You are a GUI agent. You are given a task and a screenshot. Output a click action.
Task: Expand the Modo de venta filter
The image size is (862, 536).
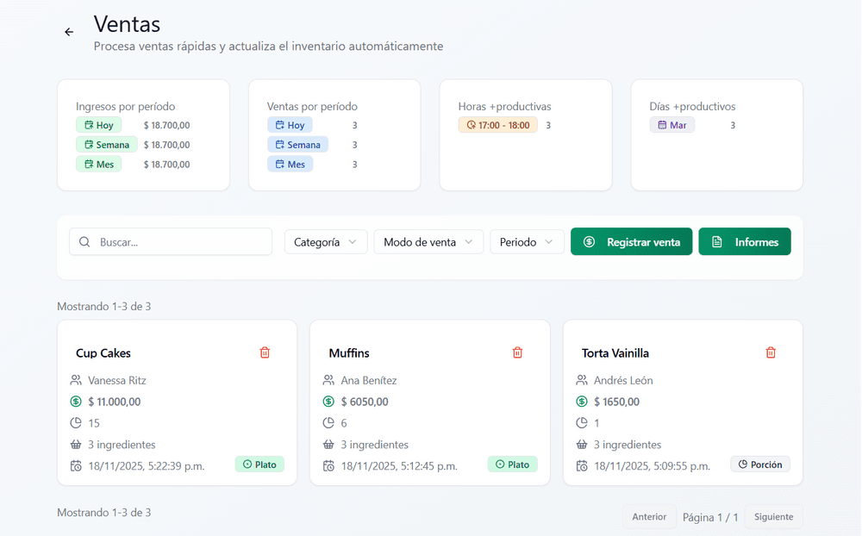point(428,242)
